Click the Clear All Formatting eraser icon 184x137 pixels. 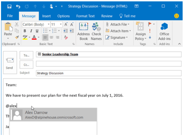(66, 37)
